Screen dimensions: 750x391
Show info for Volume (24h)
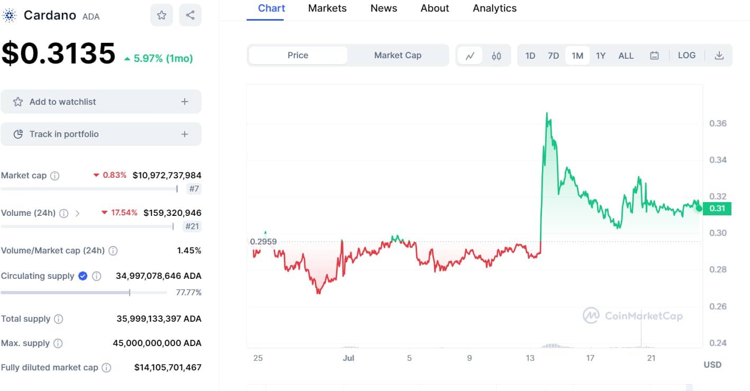[x=64, y=213]
